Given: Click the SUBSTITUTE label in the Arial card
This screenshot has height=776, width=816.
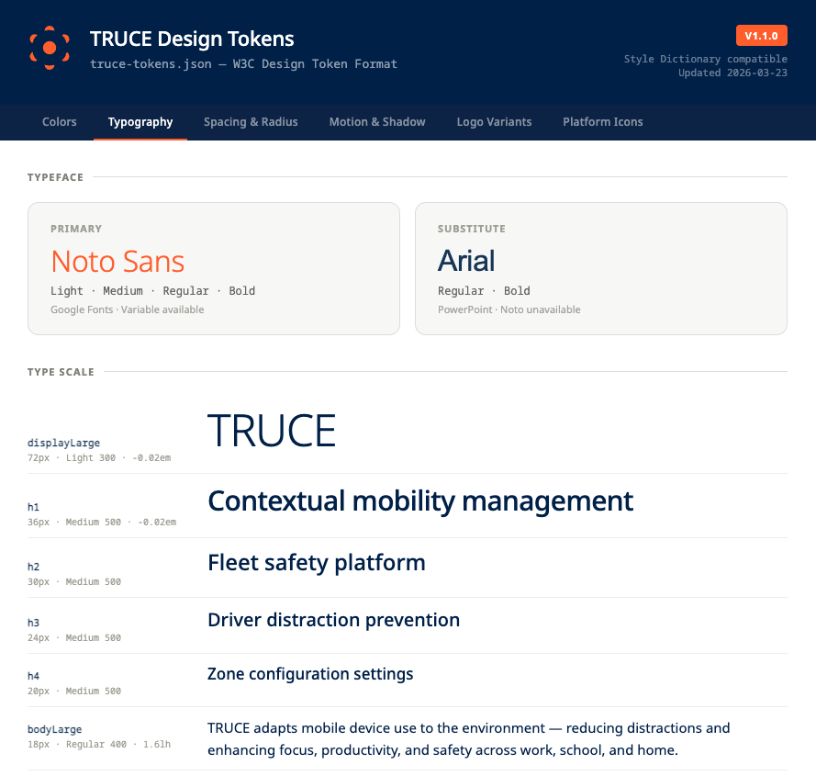Looking at the screenshot, I should pyautogui.click(x=472, y=229).
